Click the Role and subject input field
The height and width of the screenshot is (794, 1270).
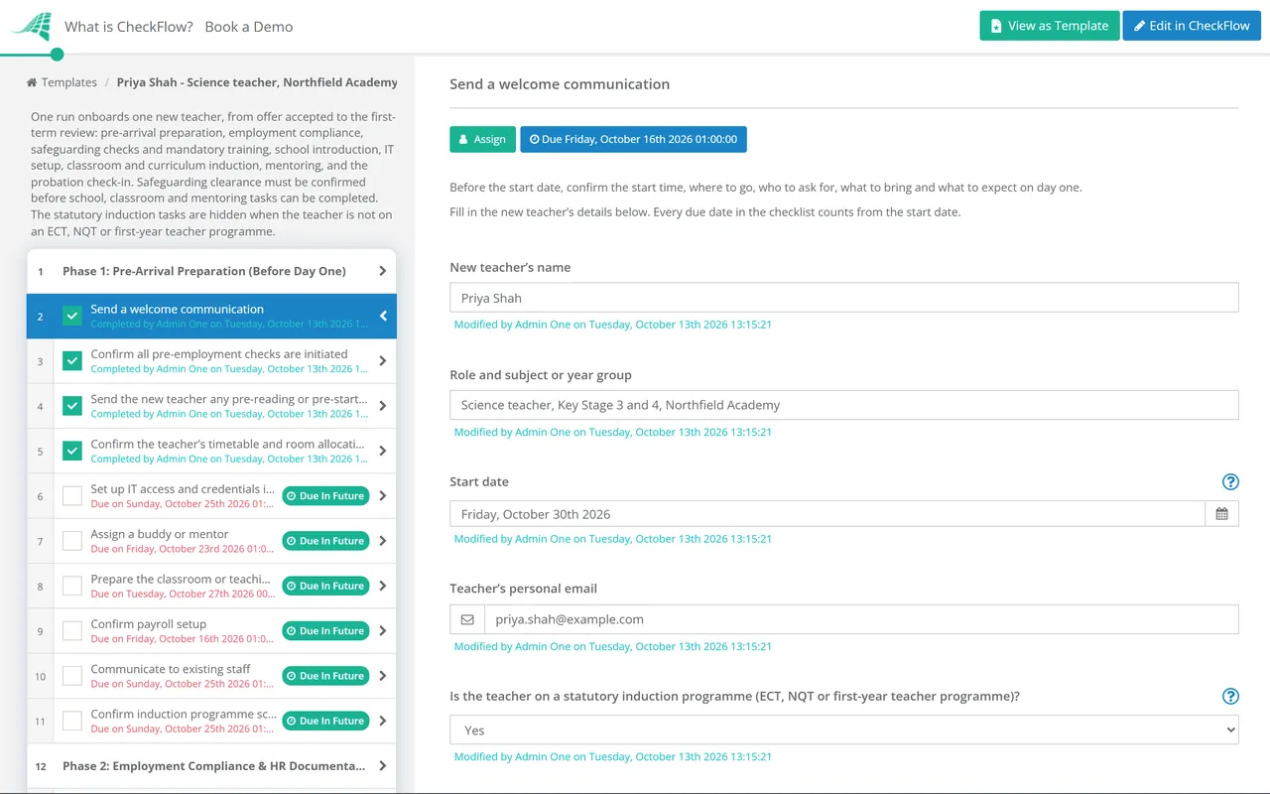[844, 405]
